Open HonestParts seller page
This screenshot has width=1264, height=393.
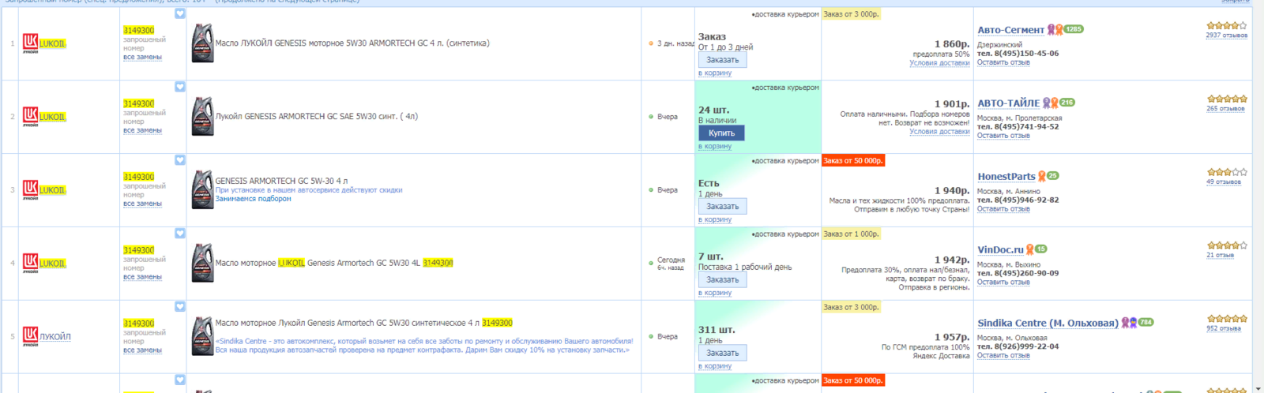tap(1006, 177)
